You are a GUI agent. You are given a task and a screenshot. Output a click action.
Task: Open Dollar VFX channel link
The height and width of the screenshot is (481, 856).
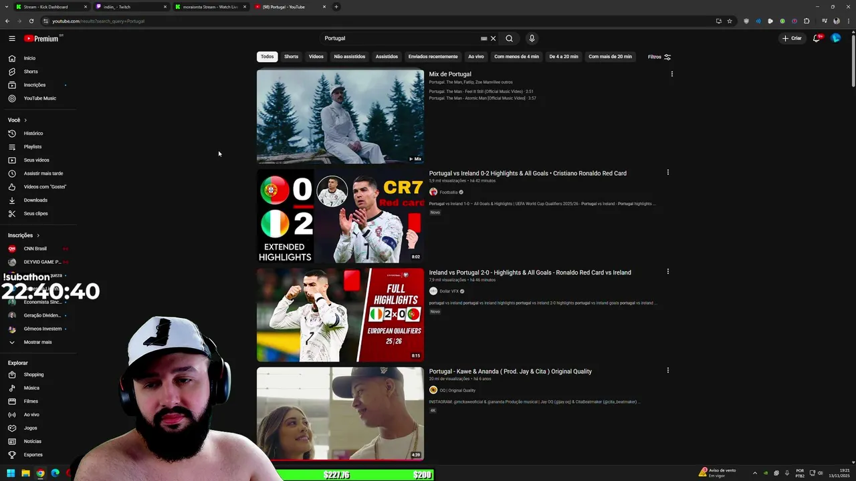[x=449, y=291]
